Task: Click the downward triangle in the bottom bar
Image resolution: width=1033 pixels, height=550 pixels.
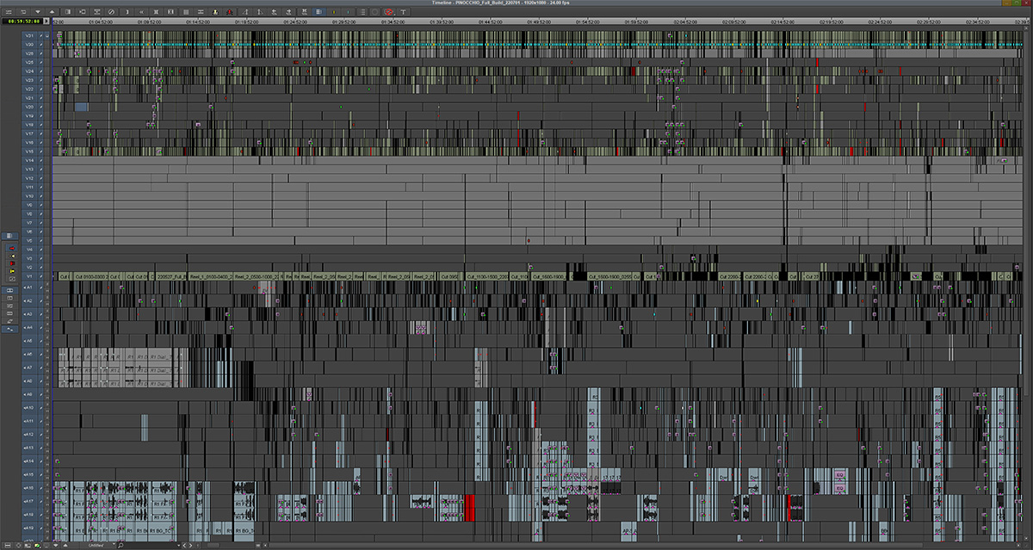Action: (55, 545)
